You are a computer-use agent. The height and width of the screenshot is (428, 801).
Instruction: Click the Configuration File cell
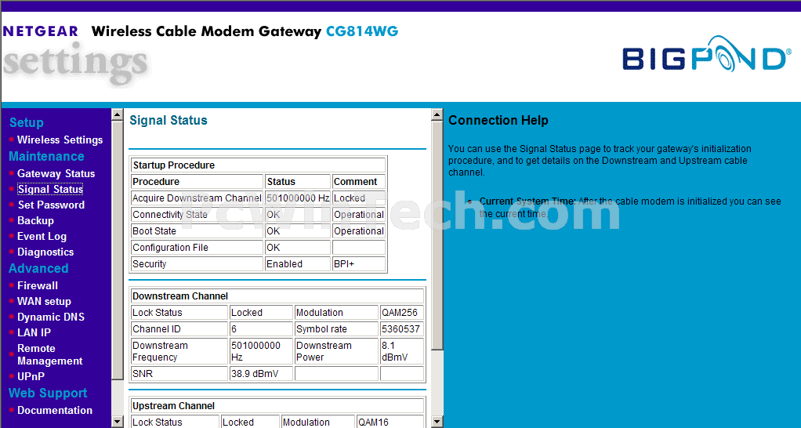(x=197, y=248)
